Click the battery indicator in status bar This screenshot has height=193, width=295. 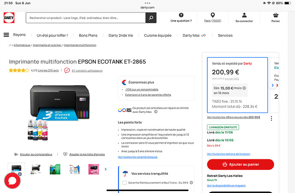point(288,3)
